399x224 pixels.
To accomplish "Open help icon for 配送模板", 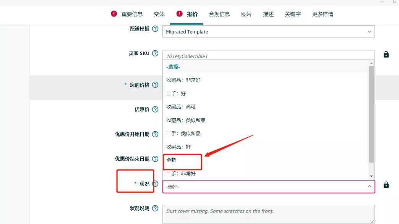I will click(155, 29).
